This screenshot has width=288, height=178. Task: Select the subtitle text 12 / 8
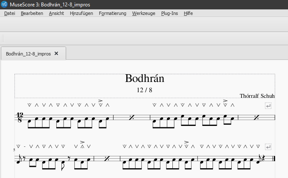pyautogui.click(x=145, y=90)
